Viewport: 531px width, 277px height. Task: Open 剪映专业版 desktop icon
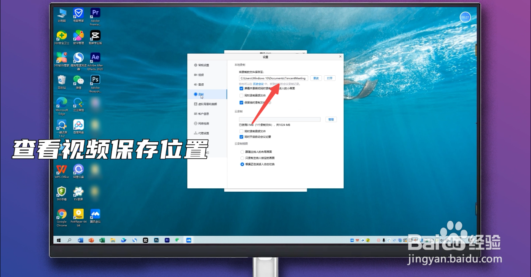(x=95, y=38)
